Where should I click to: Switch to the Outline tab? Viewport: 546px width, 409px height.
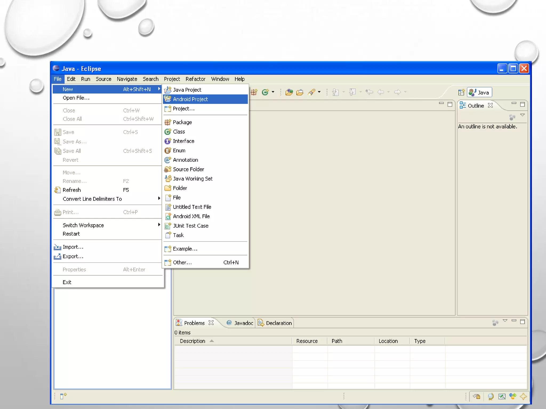[x=476, y=106]
